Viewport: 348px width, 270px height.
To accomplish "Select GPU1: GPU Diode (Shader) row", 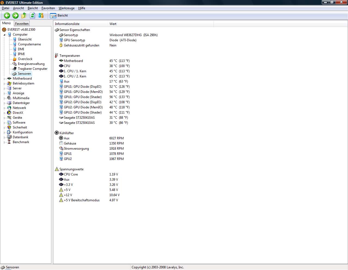I will (x=94, y=97).
